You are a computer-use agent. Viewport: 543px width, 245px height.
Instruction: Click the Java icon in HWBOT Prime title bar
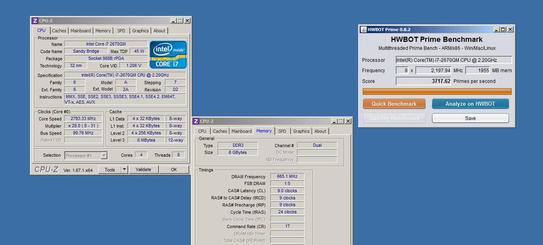364,30
